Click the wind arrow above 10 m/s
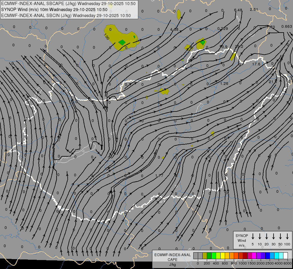293x269 pixels. point(259,236)
